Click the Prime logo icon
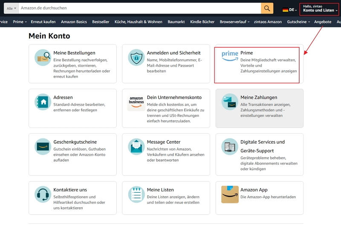This screenshot has height=226, width=341. pyautogui.click(x=230, y=56)
